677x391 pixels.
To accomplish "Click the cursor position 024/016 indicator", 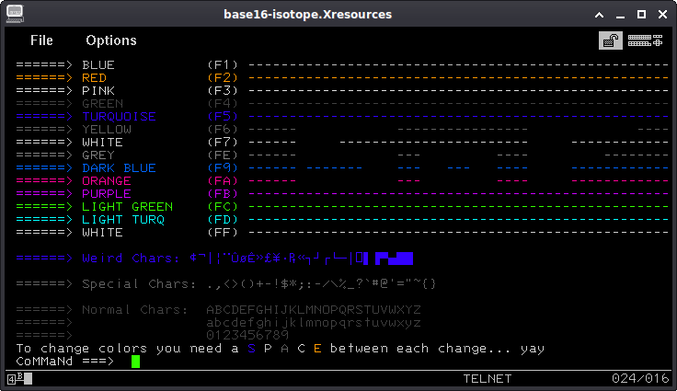I will [640, 379].
